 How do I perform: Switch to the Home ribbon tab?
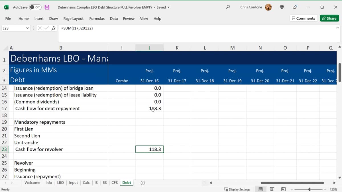coord(23,18)
